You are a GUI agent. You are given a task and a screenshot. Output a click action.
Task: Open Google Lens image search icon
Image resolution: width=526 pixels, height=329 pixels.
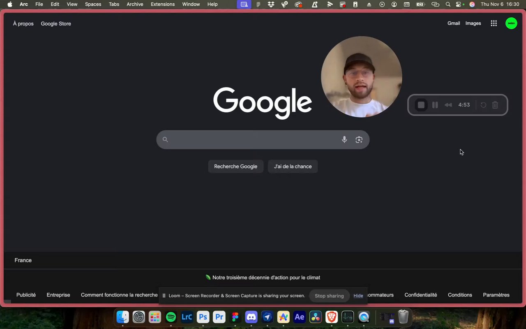pos(359,140)
